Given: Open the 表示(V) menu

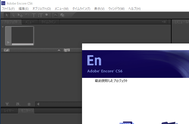Looking at the screenshot, I should [x=99, y=9].
